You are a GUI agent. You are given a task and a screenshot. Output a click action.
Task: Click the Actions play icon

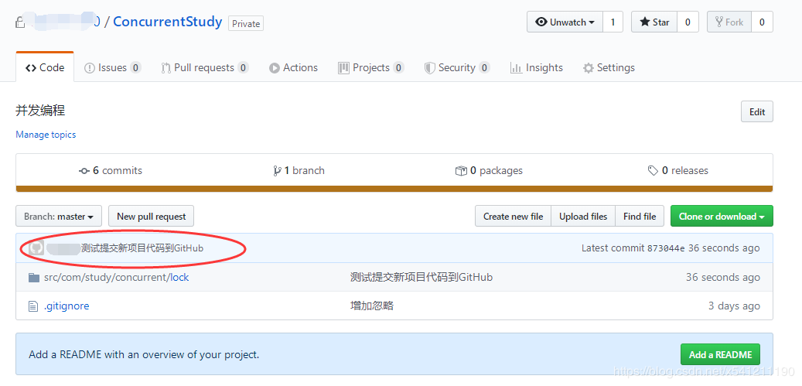[275, 68]
